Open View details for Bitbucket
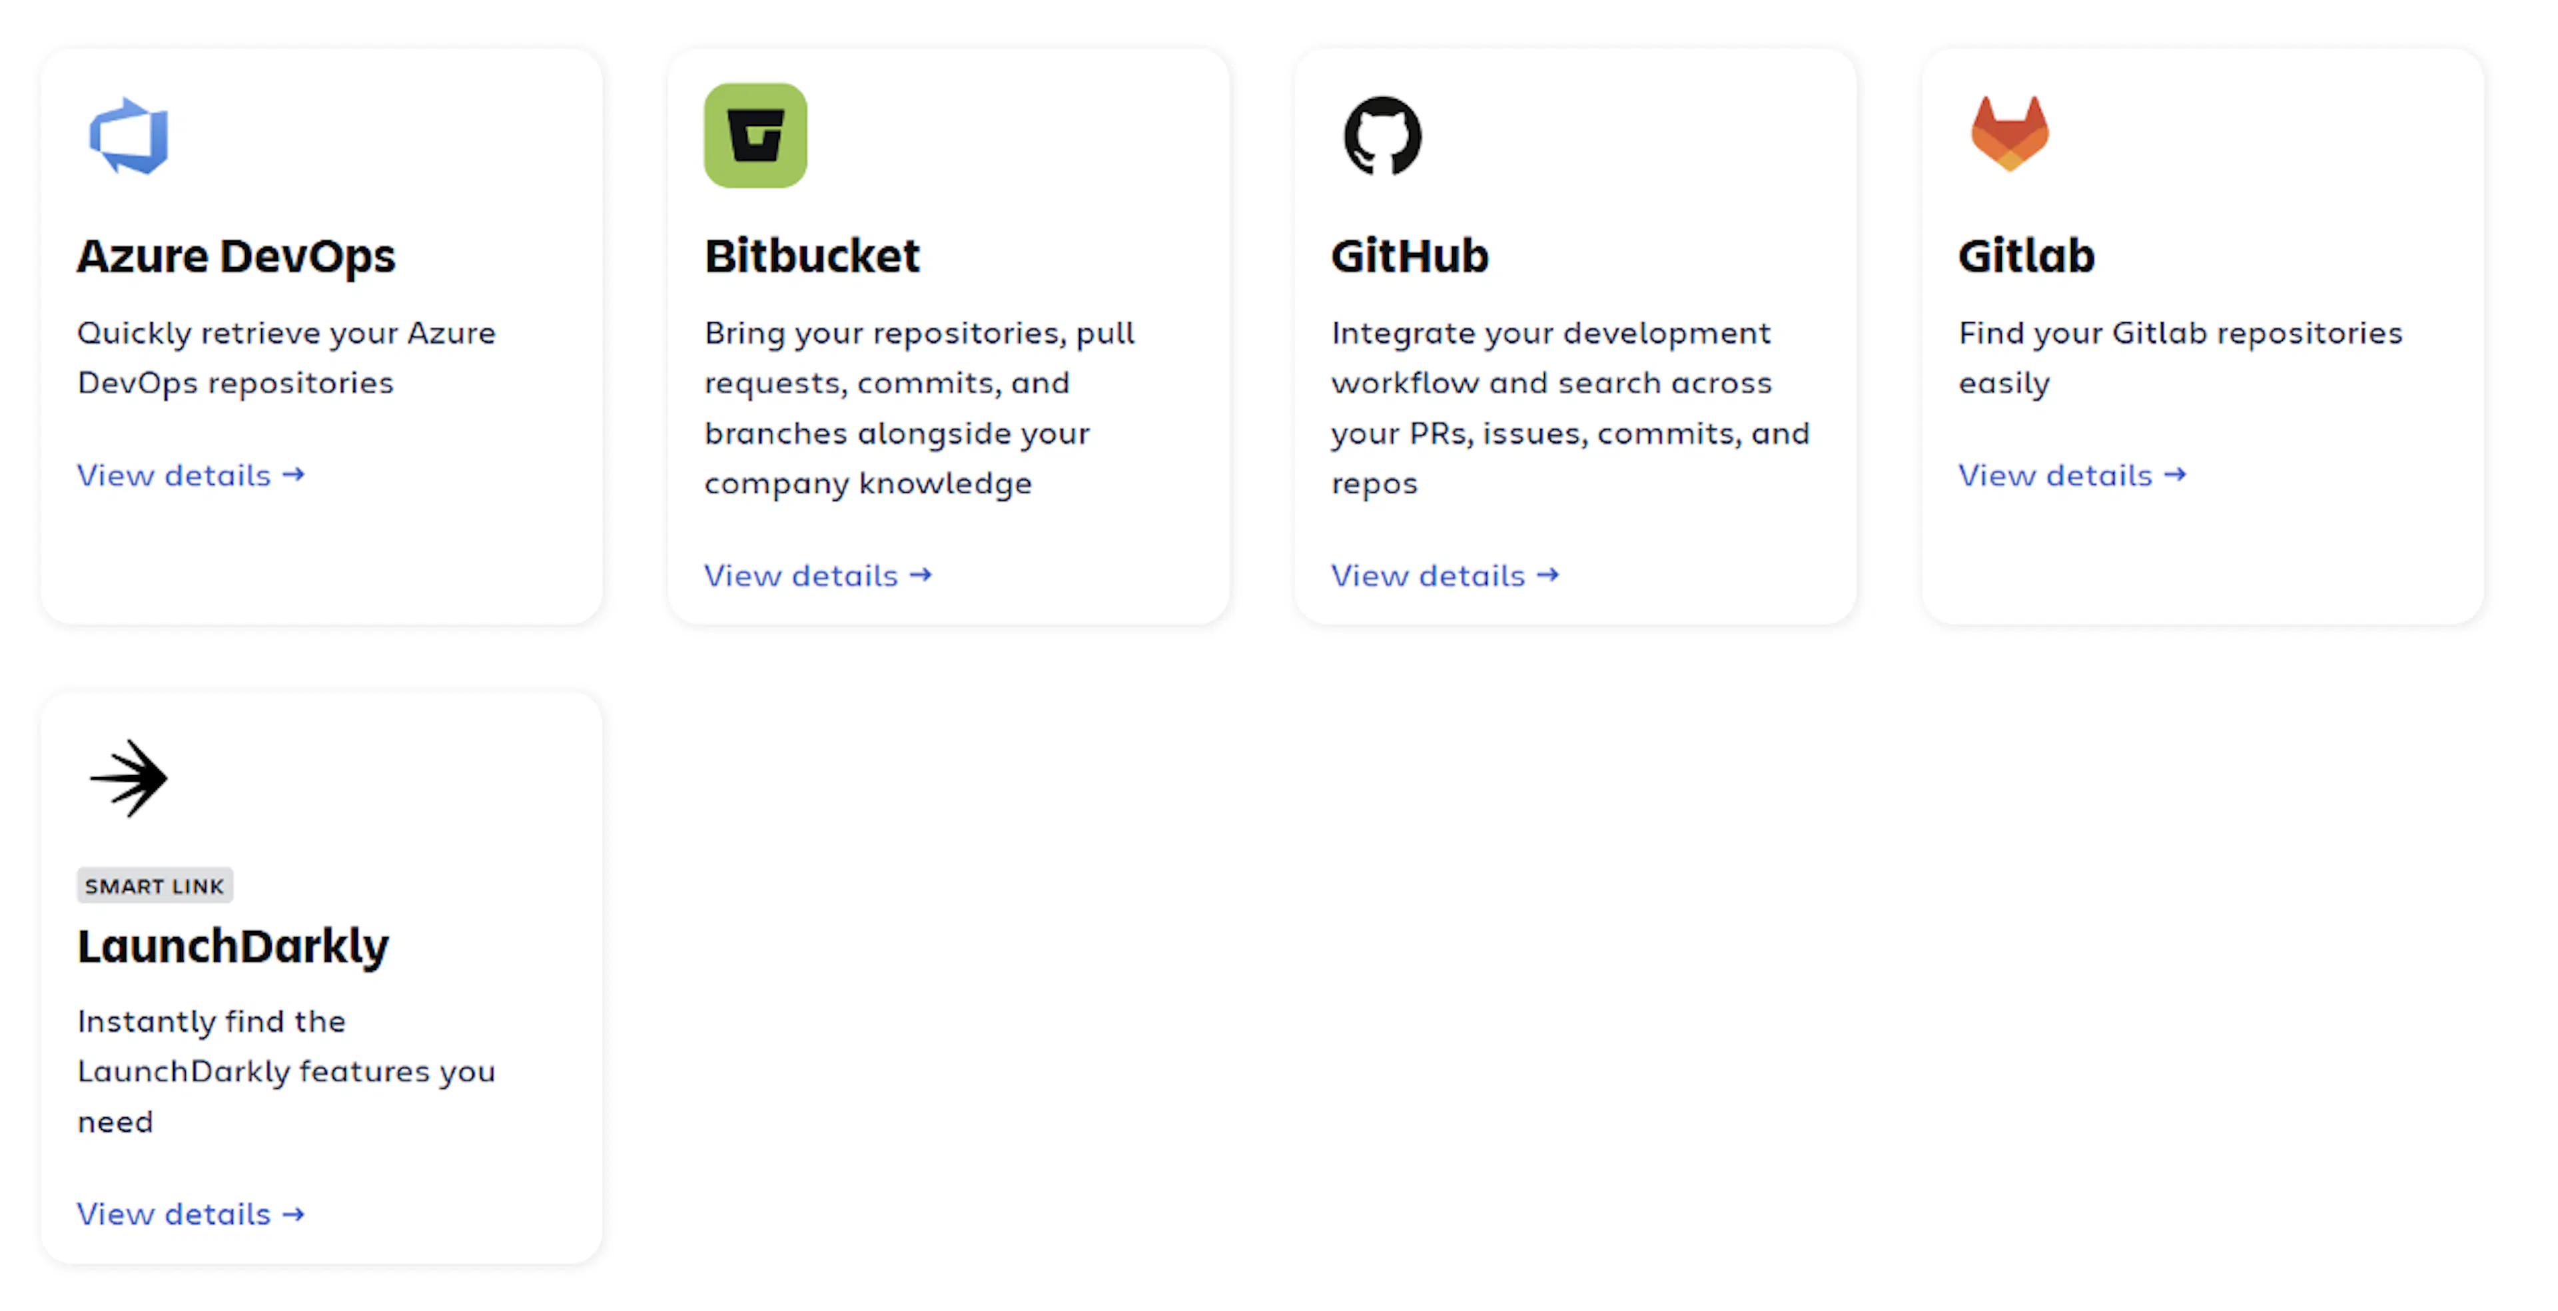Screen dimensions: 2558x1311 tap(818, 576)
